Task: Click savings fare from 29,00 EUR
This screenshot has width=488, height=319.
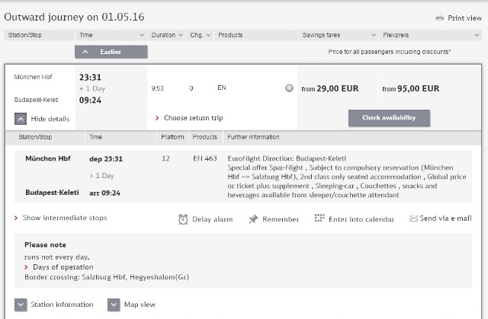Action: tap(330, 88)
